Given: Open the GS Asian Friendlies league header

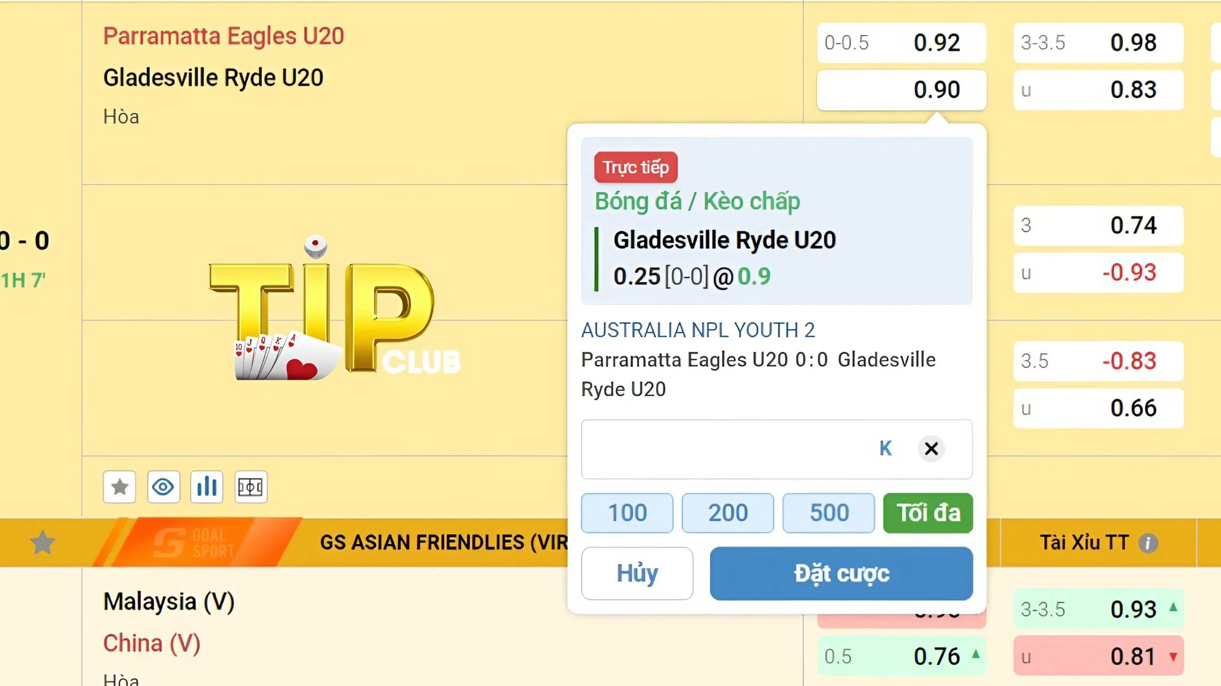Looking at the screenshot, I should (444, 543).
